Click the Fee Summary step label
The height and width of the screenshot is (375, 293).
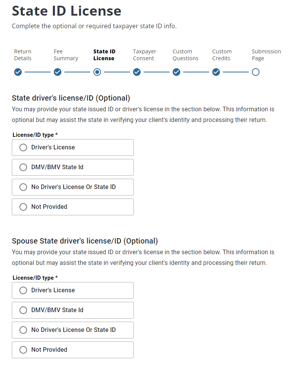(66, 55)
